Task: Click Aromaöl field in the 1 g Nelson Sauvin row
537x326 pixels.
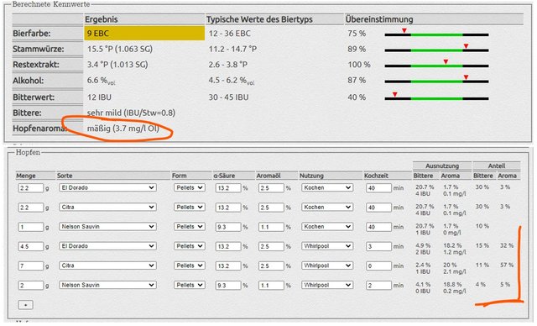Action: tap(271, 227)
